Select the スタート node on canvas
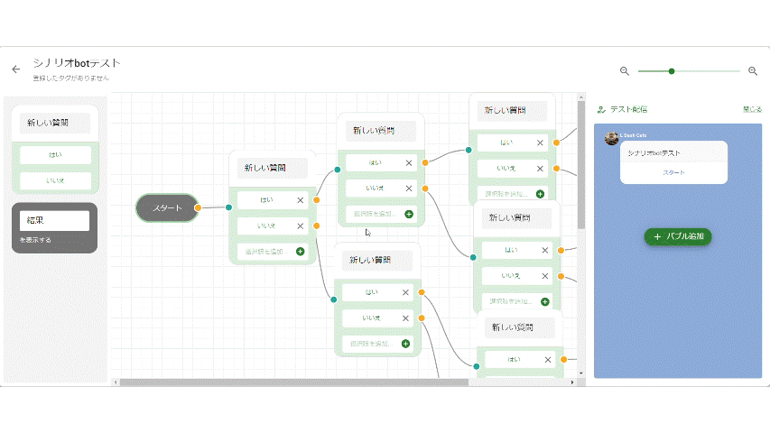This screenshot has width=770, height=433. point(166,207)
